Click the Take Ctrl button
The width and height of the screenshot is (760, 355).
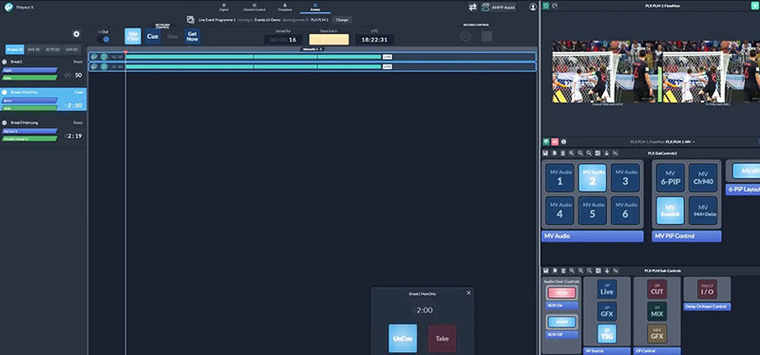tap(133, 36)
